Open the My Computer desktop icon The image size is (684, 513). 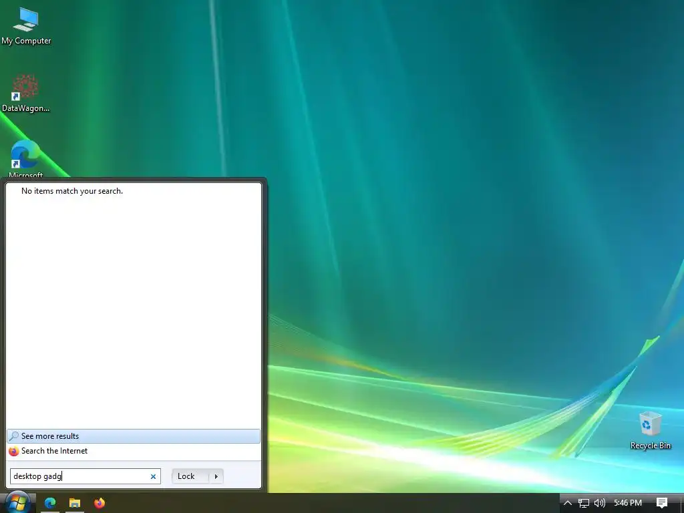[x=26, y=26]
